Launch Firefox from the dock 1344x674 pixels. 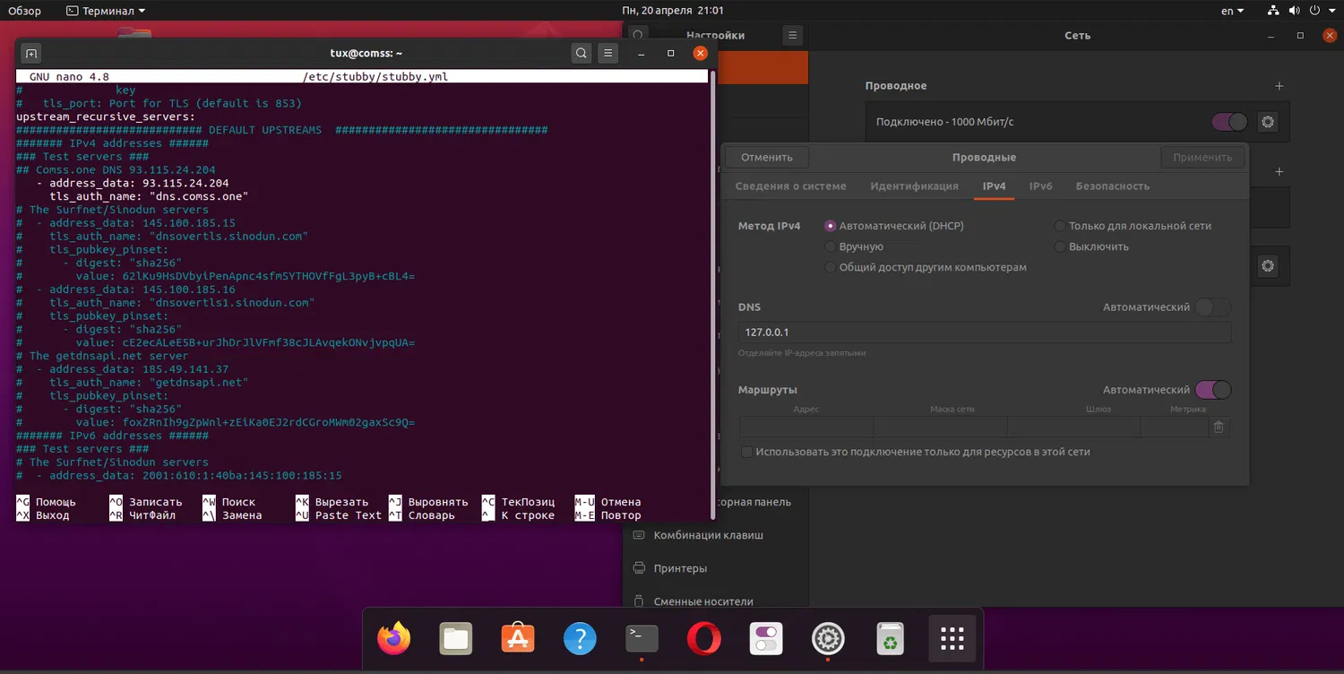coord(394,639)
